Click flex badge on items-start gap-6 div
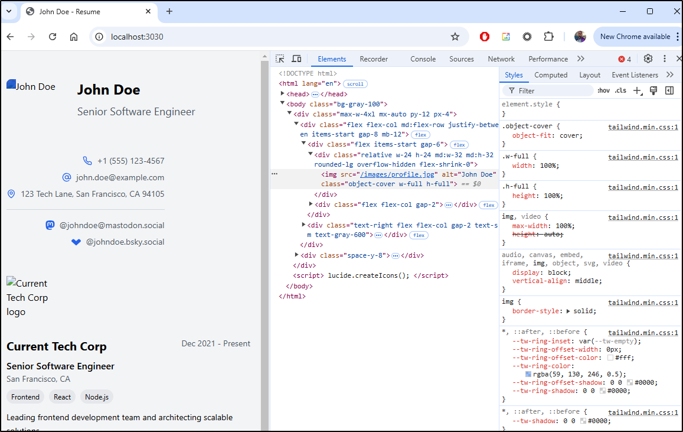This screenshot has width=683, height=432. [459, 145]
